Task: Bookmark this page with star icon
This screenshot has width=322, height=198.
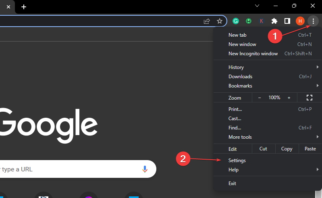Action: click(x=220, y=21)
